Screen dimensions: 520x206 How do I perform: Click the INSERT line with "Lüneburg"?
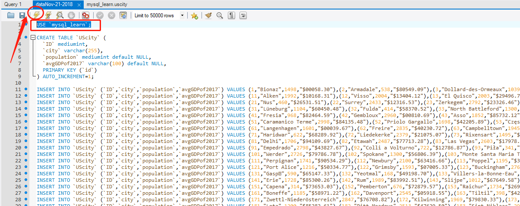point(278,109)
